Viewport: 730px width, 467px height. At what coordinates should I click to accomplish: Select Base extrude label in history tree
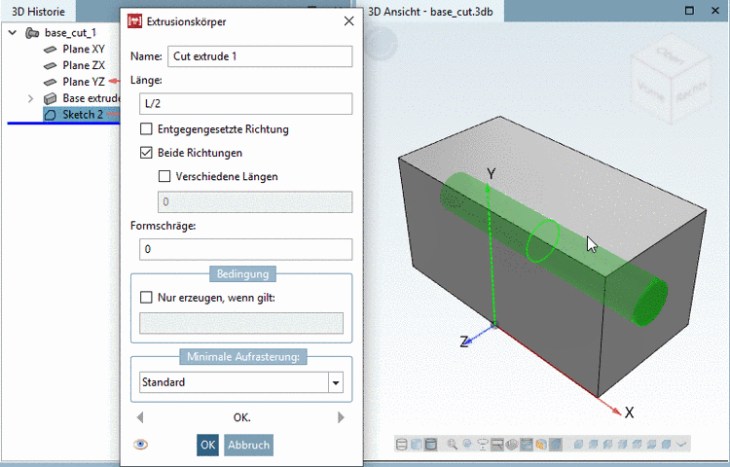pos(91,98)
